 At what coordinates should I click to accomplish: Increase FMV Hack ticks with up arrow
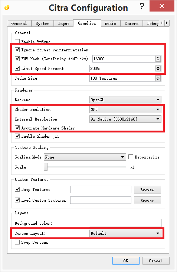[x=158, y=57]
